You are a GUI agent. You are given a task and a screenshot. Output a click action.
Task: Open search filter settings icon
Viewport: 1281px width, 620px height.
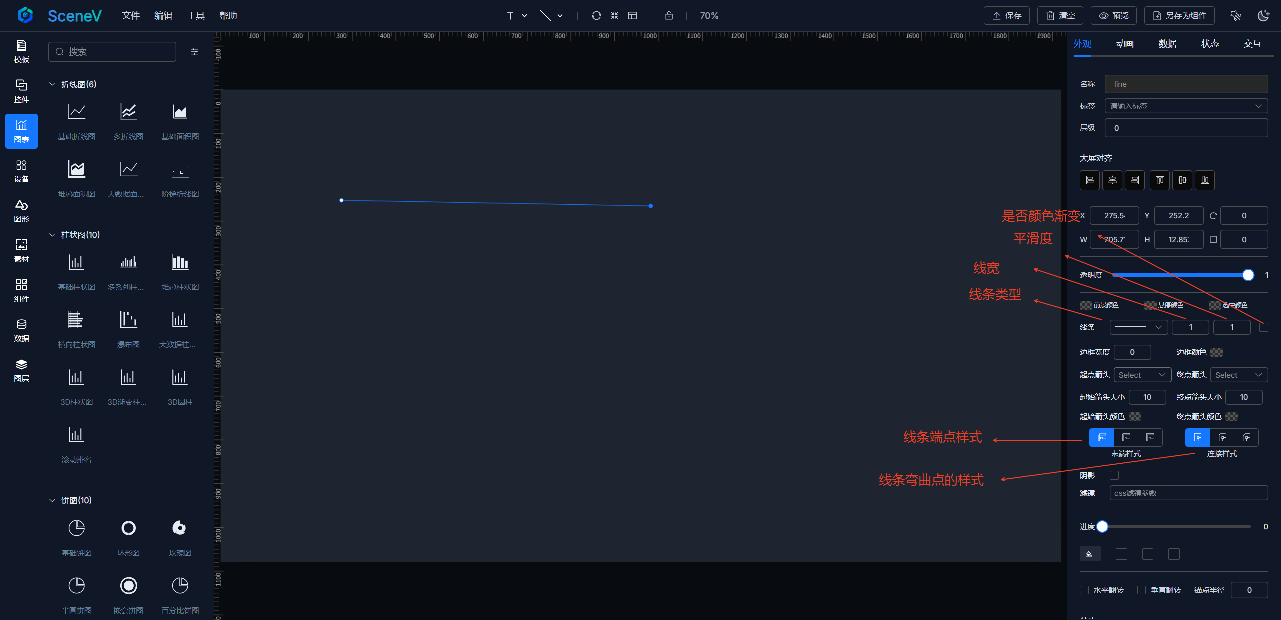click(195, 52)
